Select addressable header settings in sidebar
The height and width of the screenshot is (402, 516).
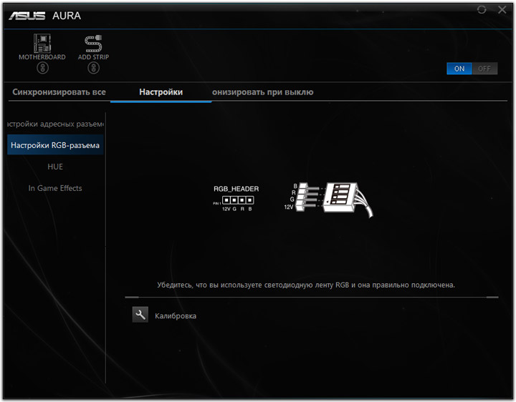(55, 124)
